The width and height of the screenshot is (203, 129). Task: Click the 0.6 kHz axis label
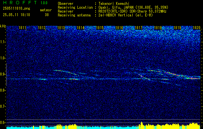[3, 123]
